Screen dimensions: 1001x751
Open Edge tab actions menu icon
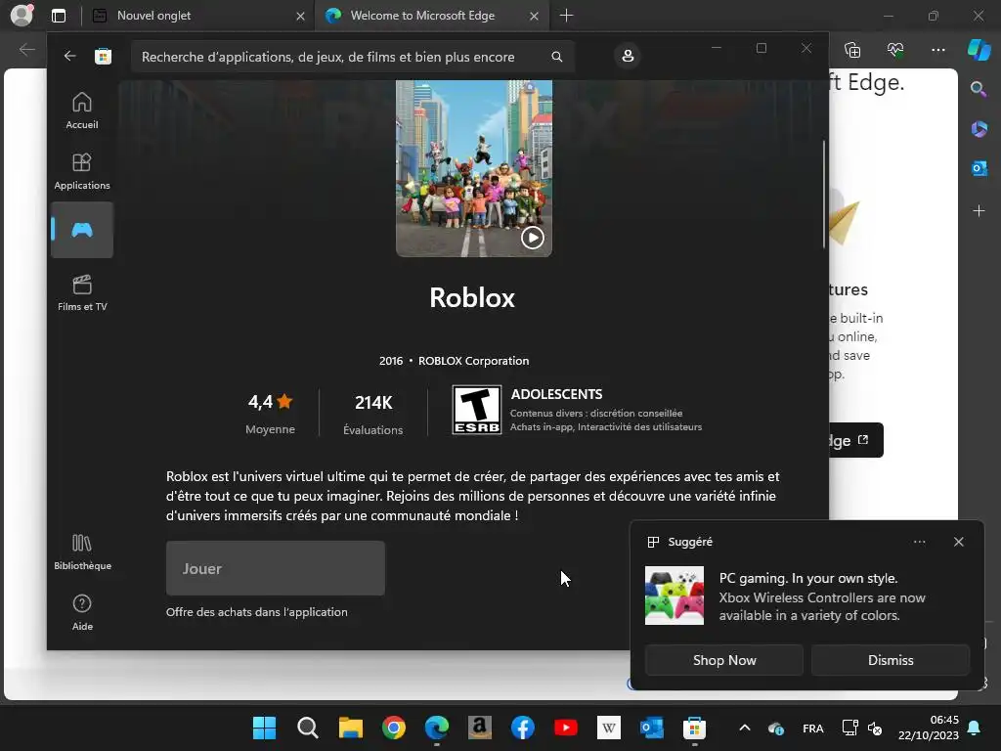click(59, 16)
